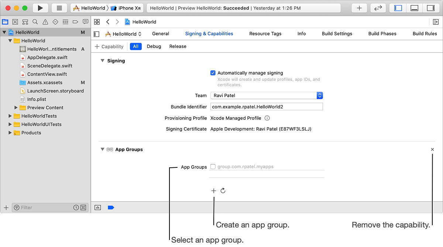Screen dimensions: 443x247
Task: Toggle the project and targets list
Action: click(x=96, y=34)
